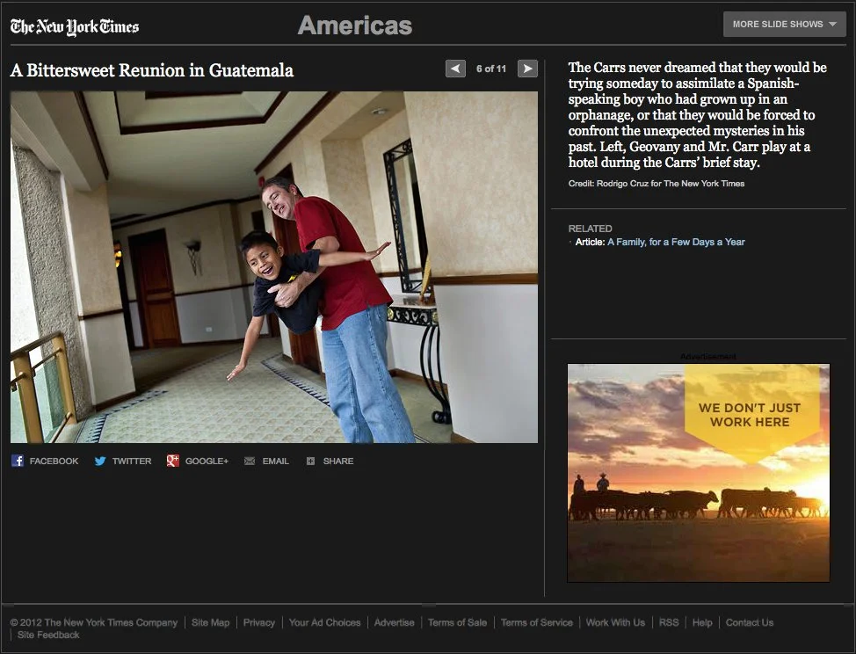Open the related article A Family, for a Few Days a Year
The image size is (856, 654).
click(675, 241)
